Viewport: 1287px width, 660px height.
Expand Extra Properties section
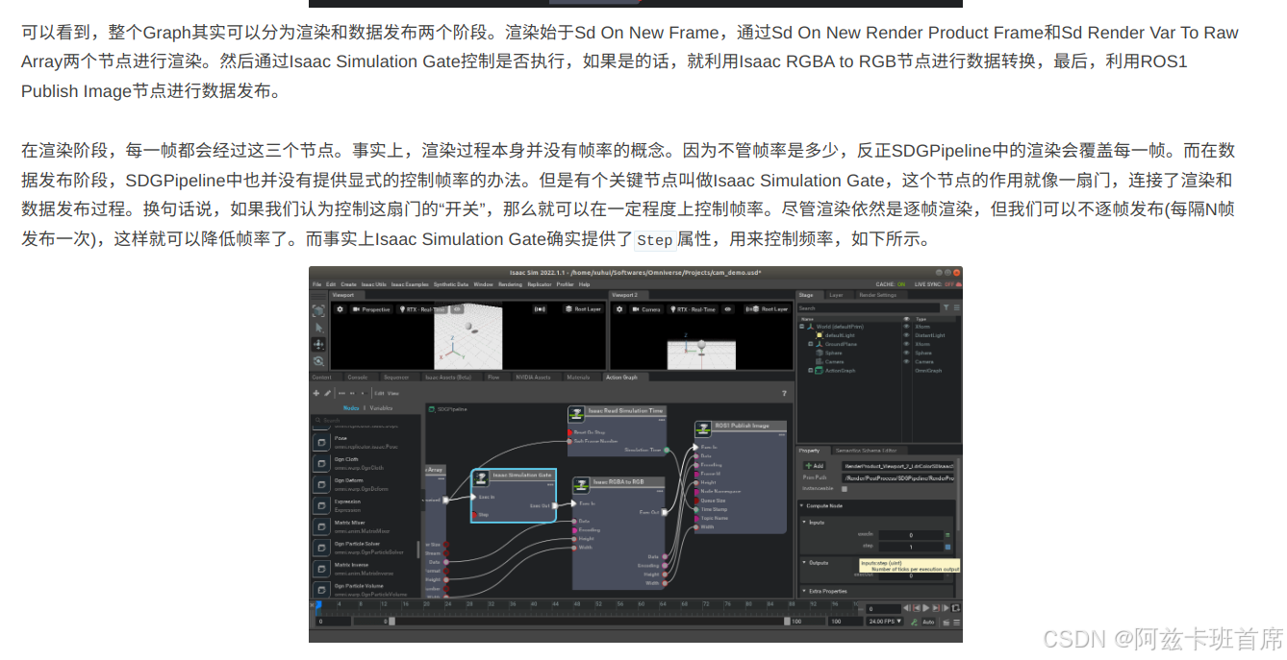tap(804, 591)
